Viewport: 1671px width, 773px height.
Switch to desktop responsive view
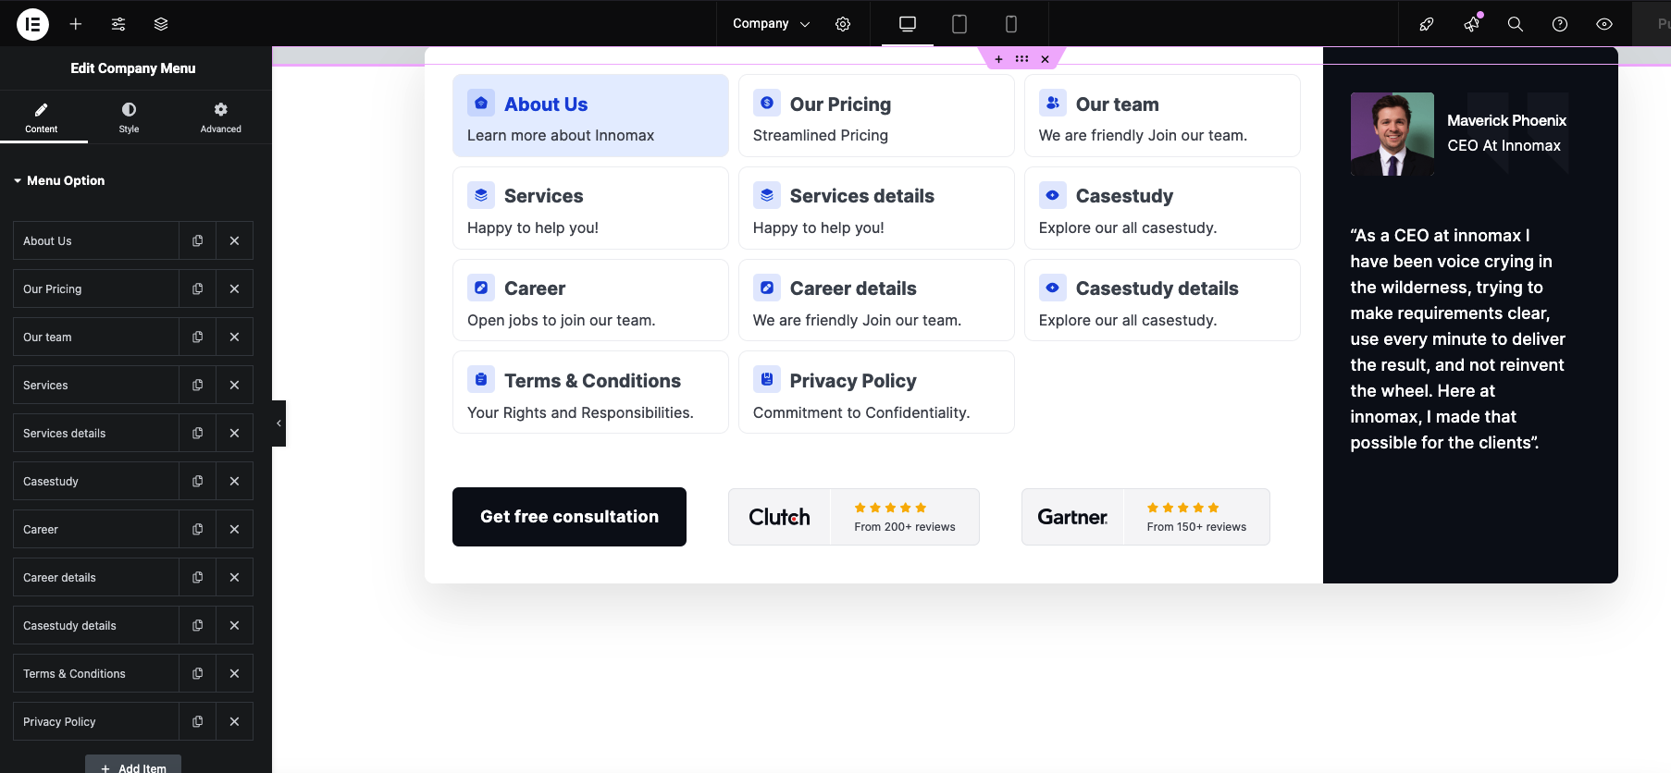(908, 24)
